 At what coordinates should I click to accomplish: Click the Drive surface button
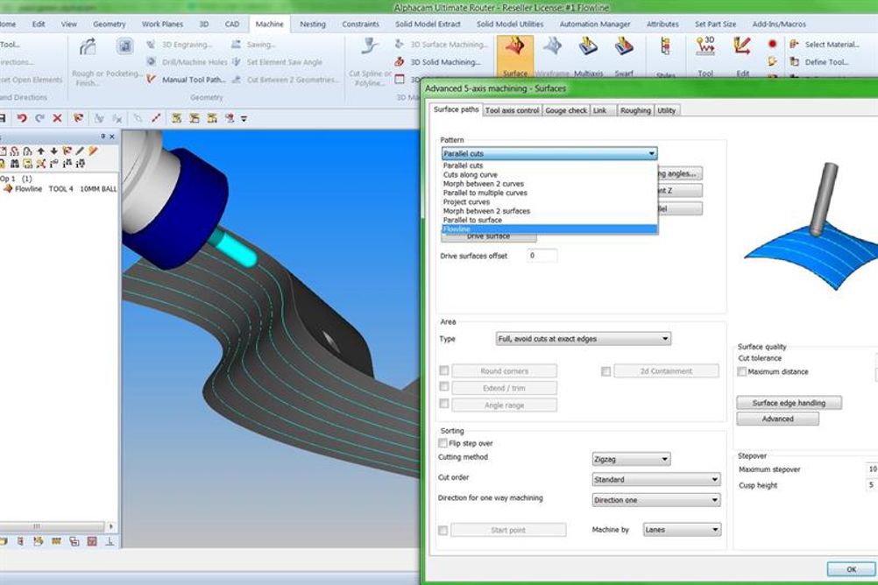pos(488,237)
